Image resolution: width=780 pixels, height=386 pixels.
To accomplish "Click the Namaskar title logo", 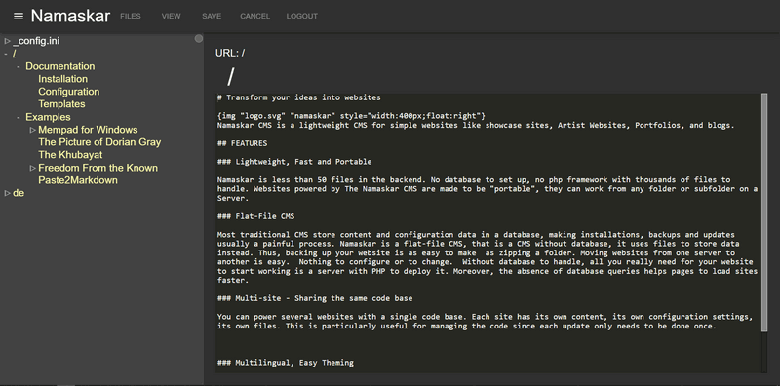I will [x=70, y=16].
